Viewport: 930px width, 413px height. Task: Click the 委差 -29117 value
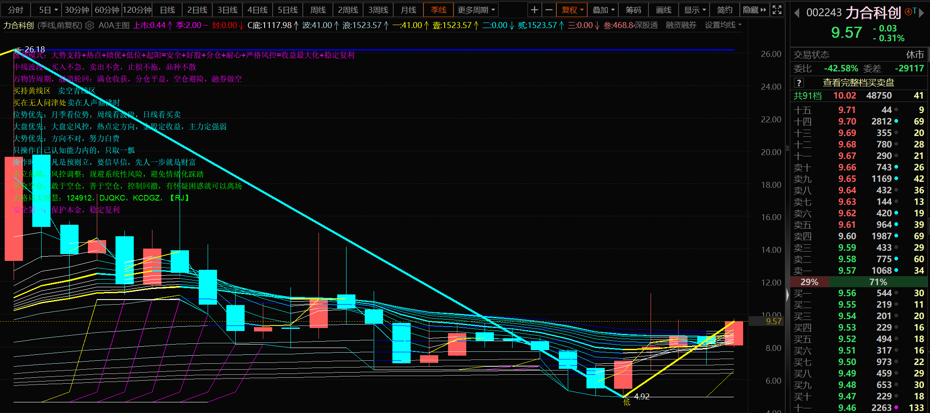coord(909,68)
